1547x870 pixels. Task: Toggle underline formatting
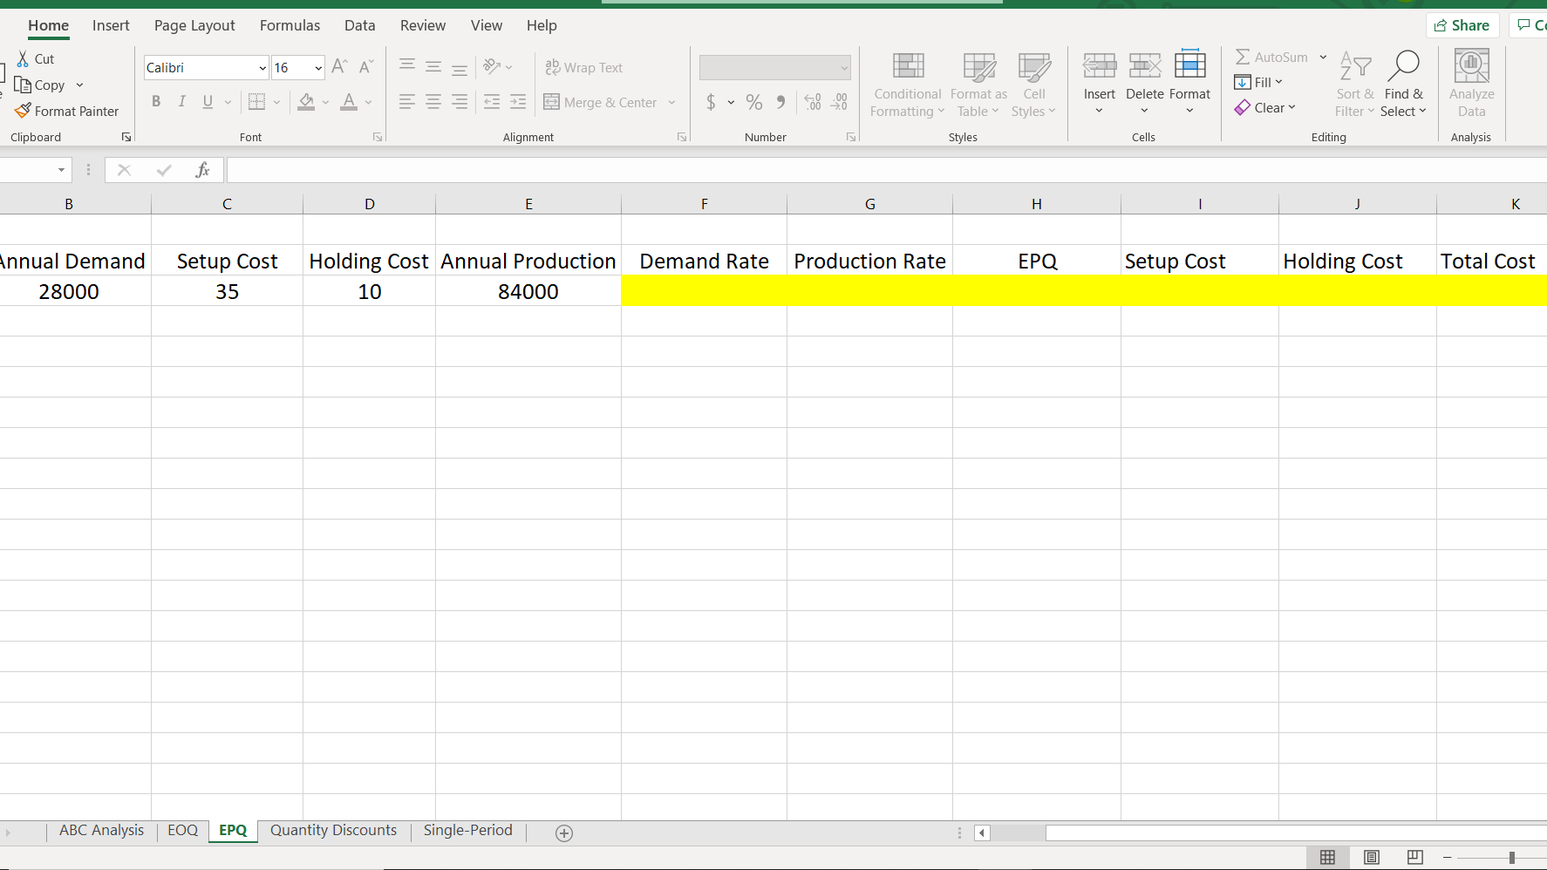pyautogui.click(x=206, y=102)
